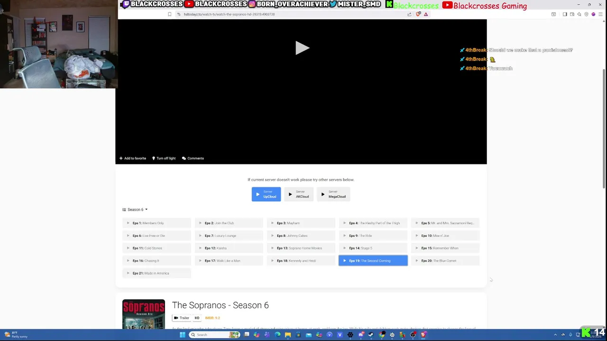Screen dimensions: 607x341
Task: Open Brave Shields lion icon
Action: tap(418, 14)
